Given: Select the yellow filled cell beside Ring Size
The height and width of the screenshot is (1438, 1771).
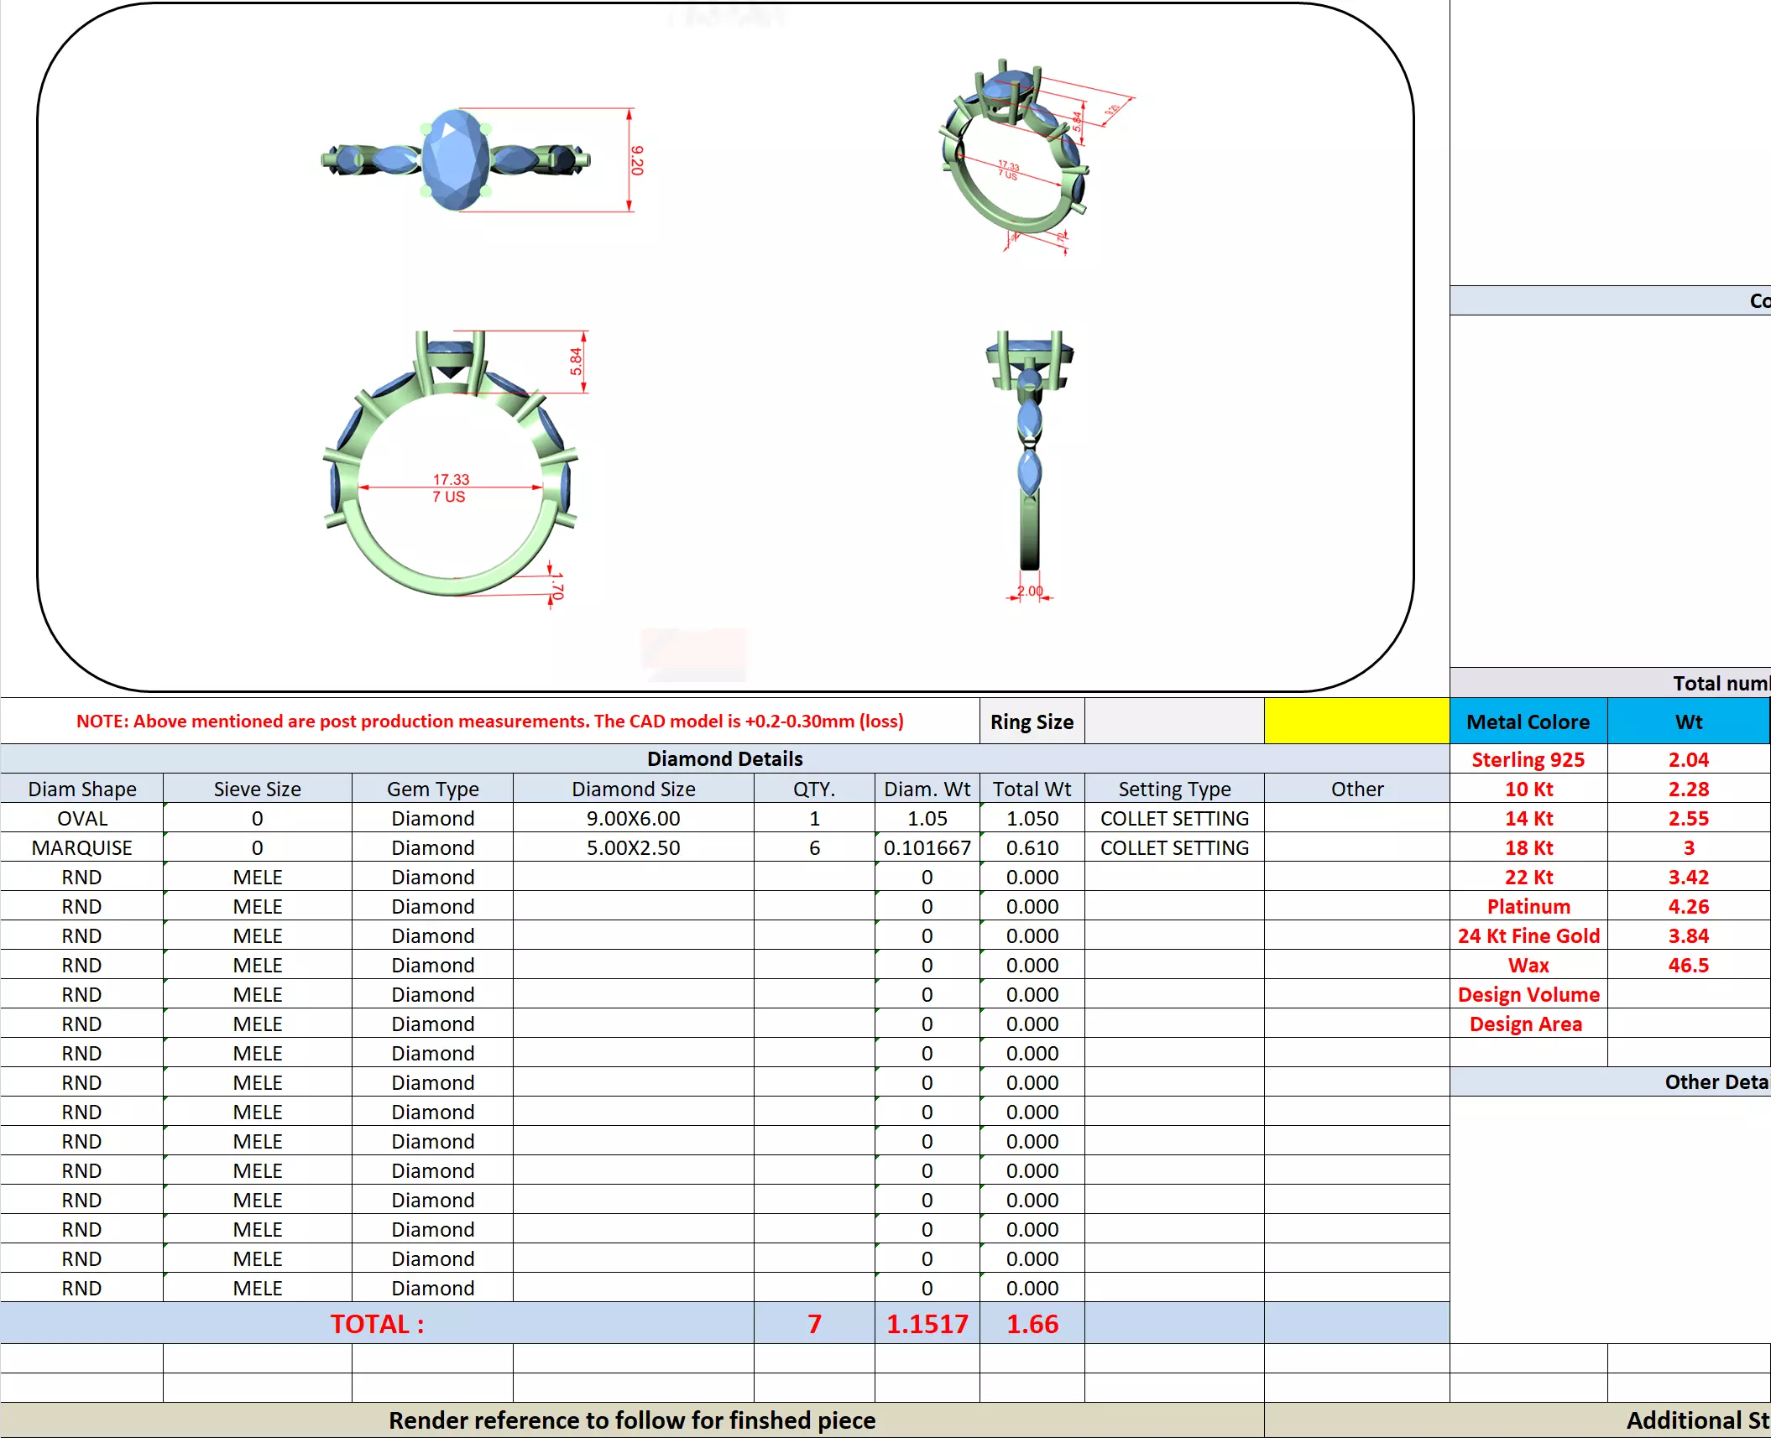Looking at the screenshot, I should pyautogui.click(x=1356, y=722).
